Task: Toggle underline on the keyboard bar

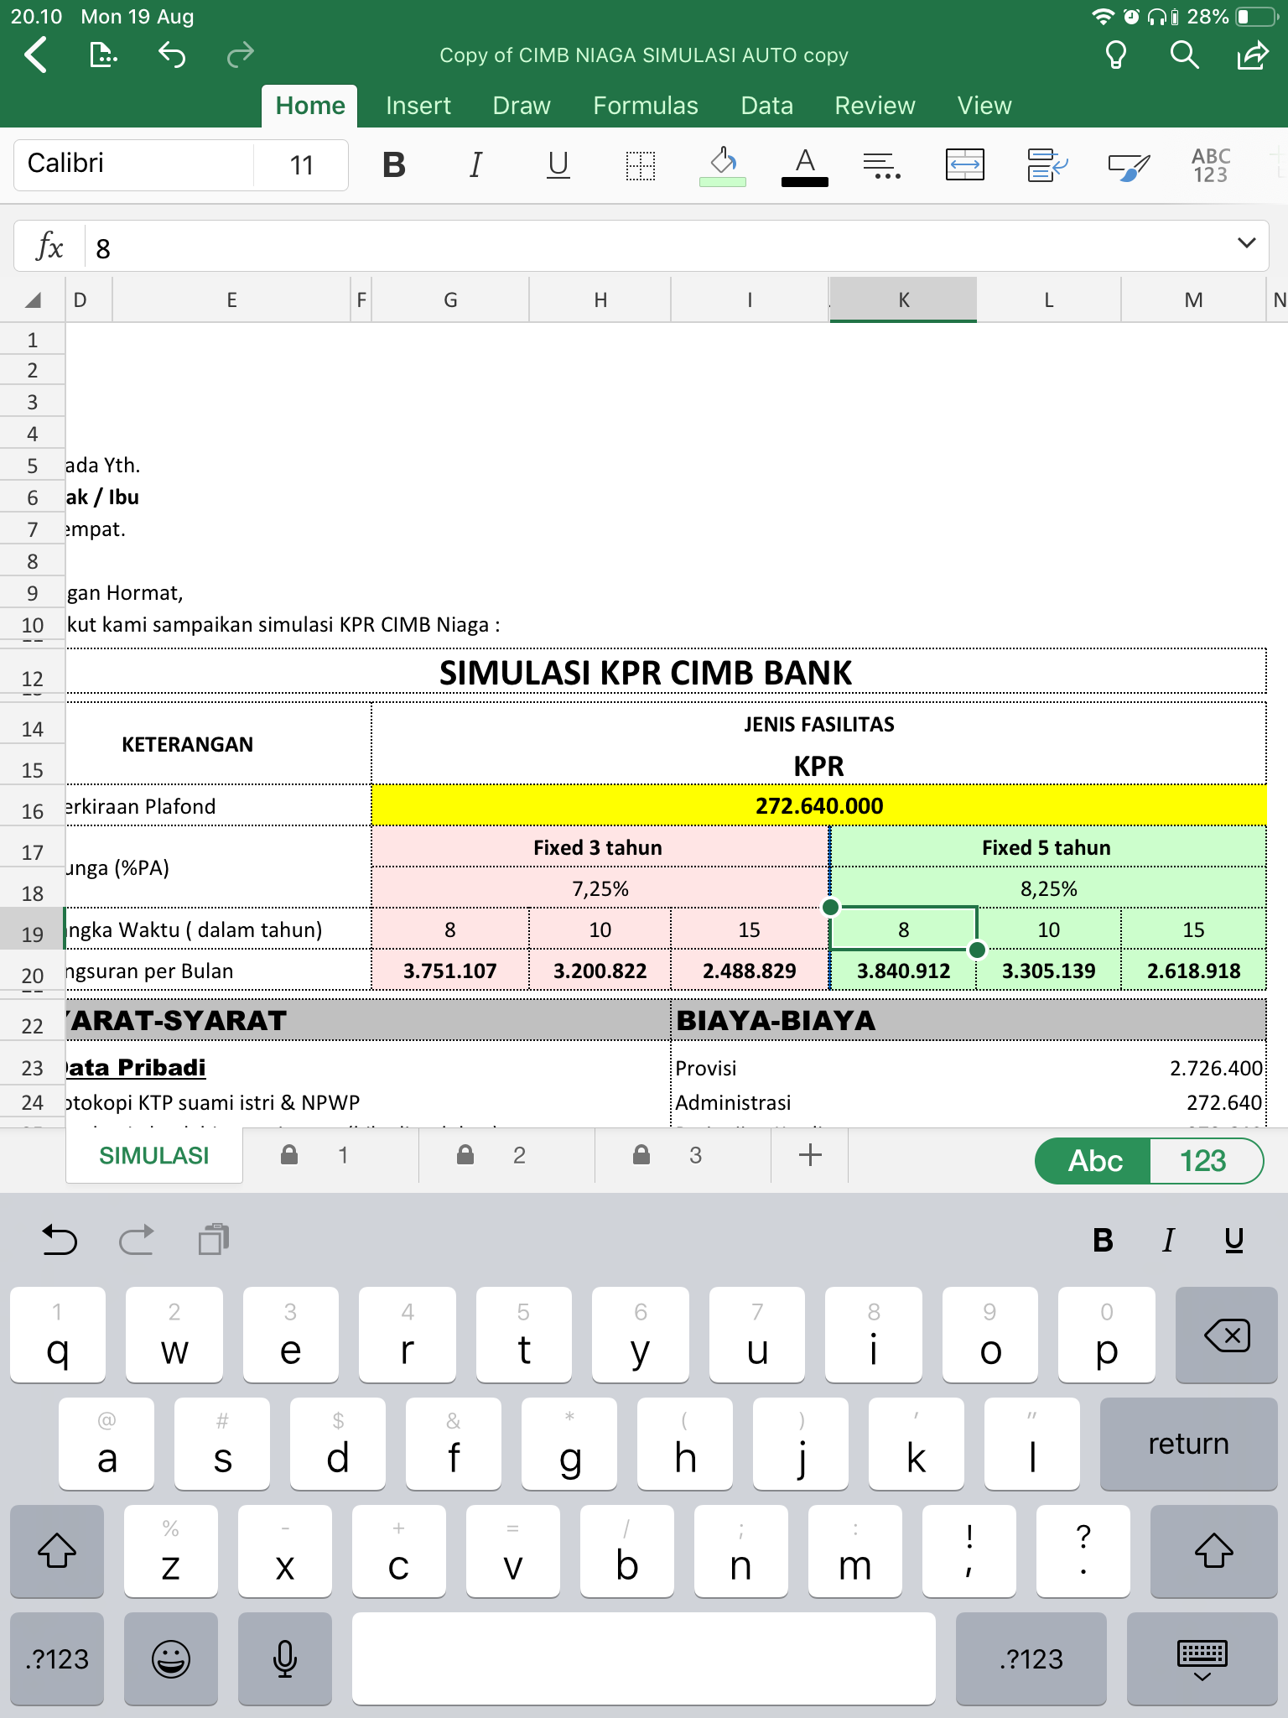Action: (x=1233, y=1240)
